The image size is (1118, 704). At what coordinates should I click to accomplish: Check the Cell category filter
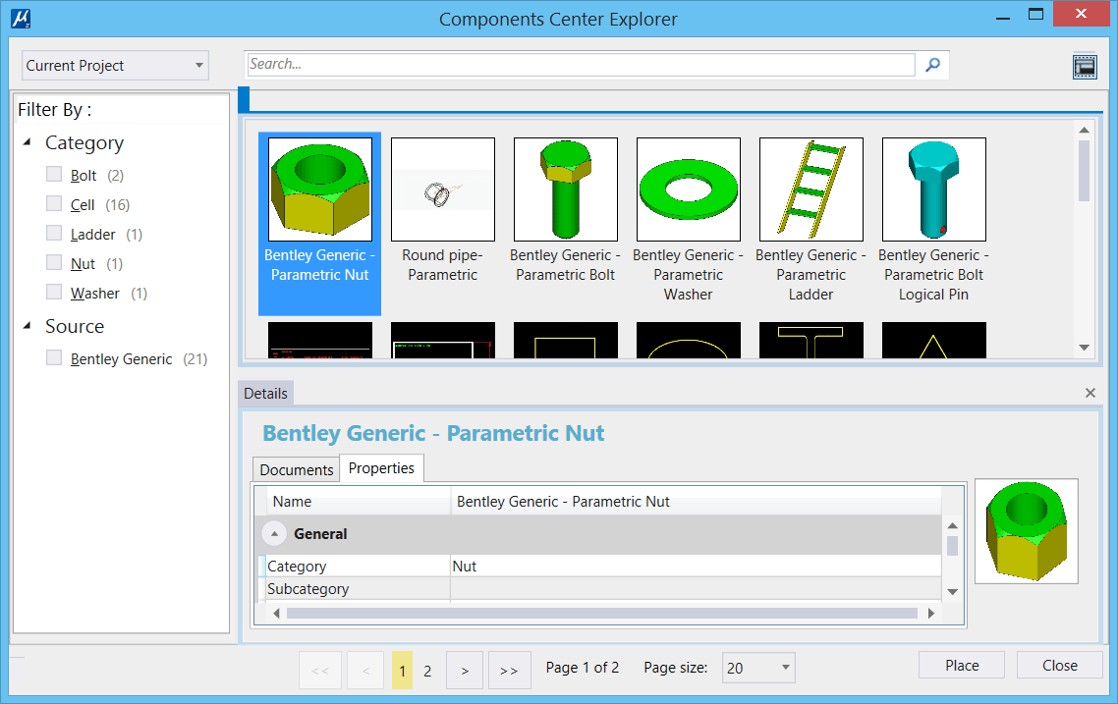point(54,204)
